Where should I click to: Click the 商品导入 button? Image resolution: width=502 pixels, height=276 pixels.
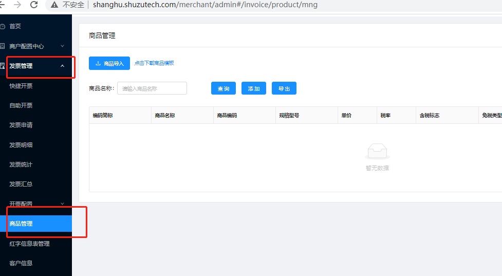coord(109,63)
